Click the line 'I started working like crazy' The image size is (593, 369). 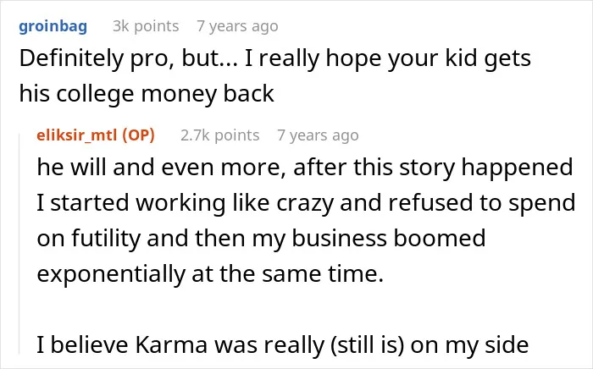pos(306,203)
